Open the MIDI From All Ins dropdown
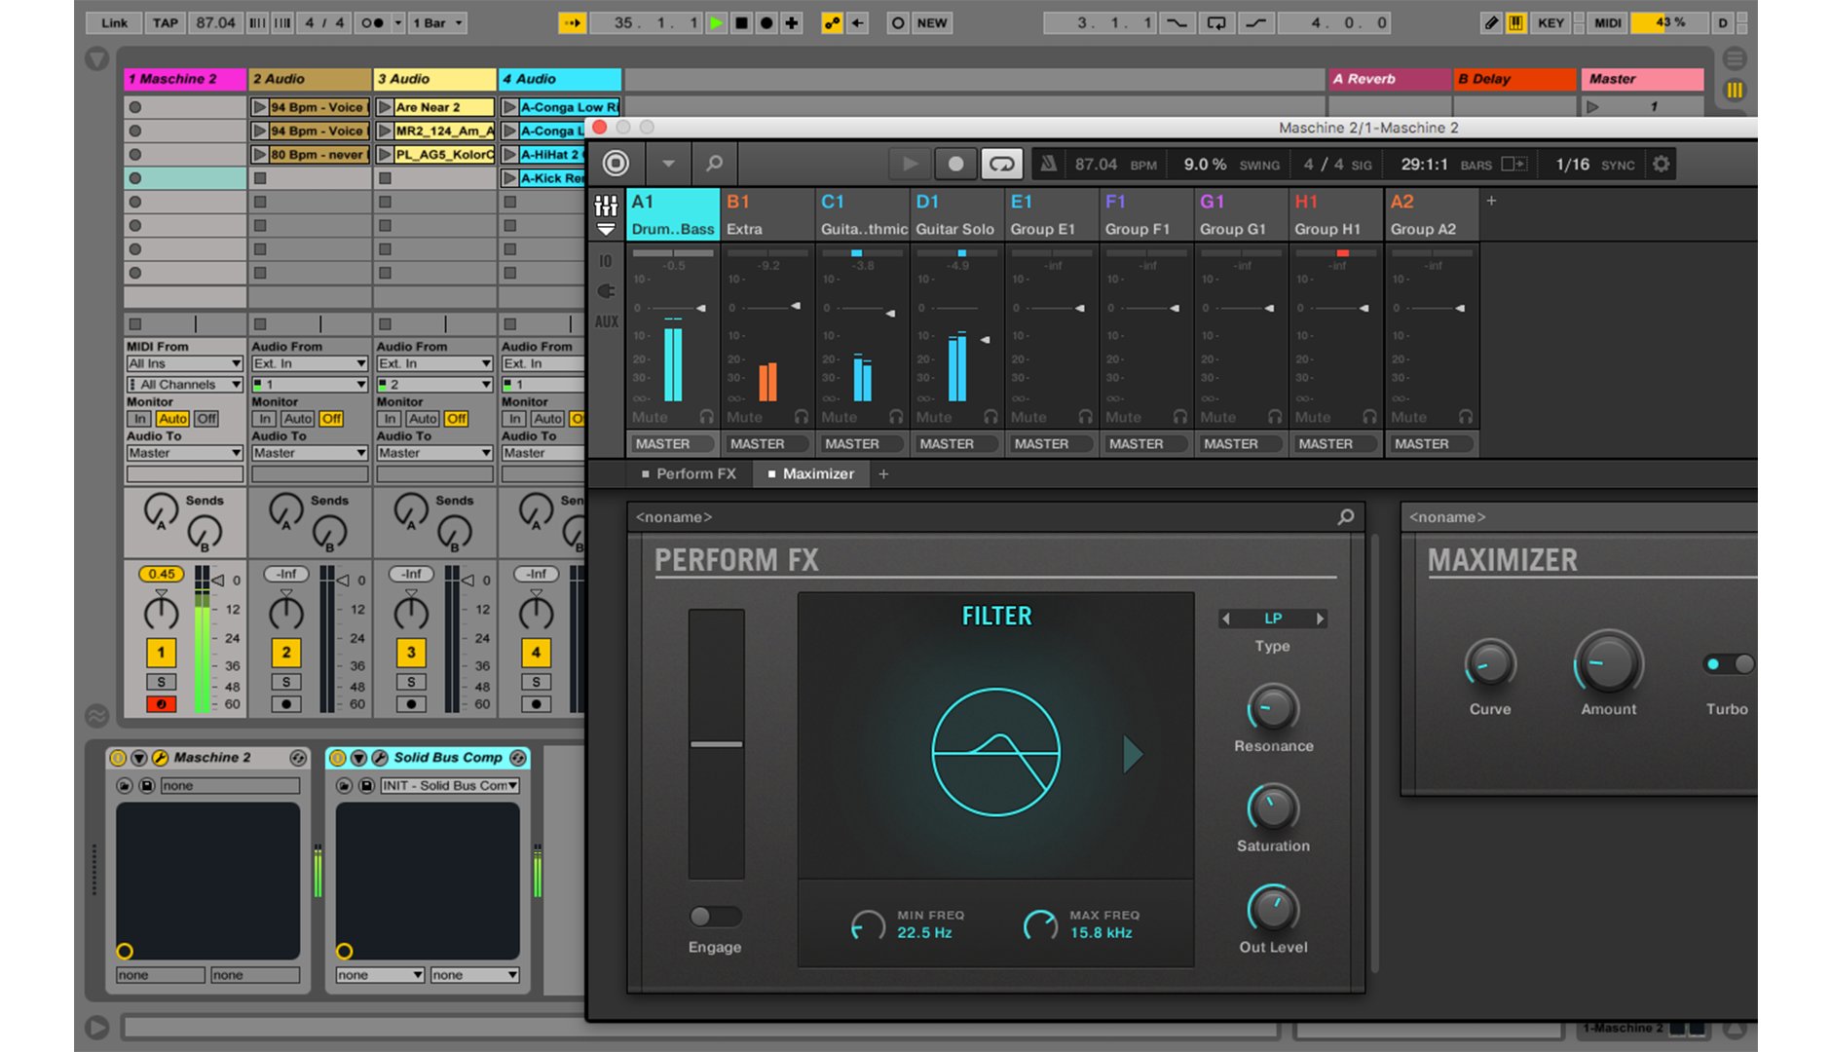This screenshot has width=1831, height=1052. point(184,363)
